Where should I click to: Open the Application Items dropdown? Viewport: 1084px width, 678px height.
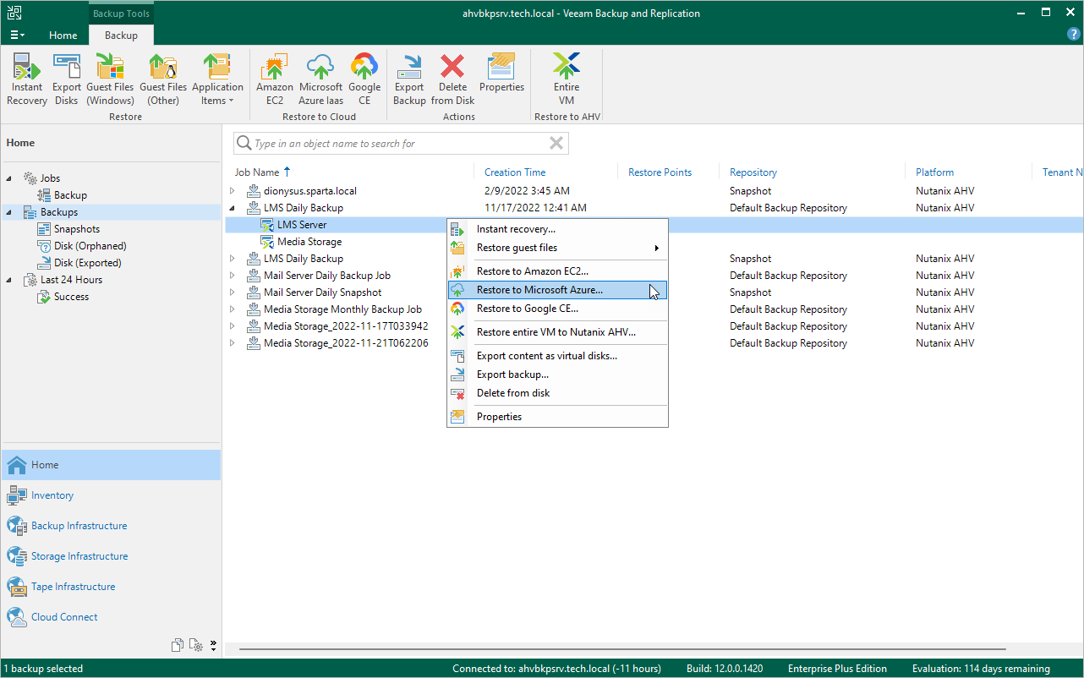217,79
